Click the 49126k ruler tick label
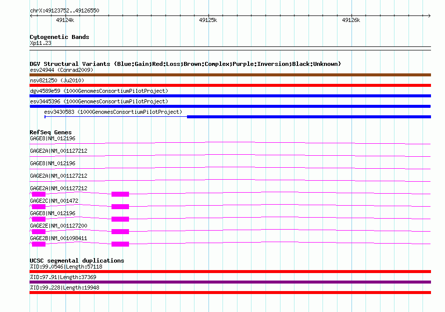445x312 pixels. pyautogui.click(x=351, y=20)
